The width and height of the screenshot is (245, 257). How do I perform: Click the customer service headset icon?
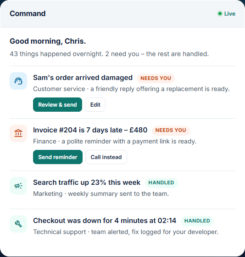[18, 81]
